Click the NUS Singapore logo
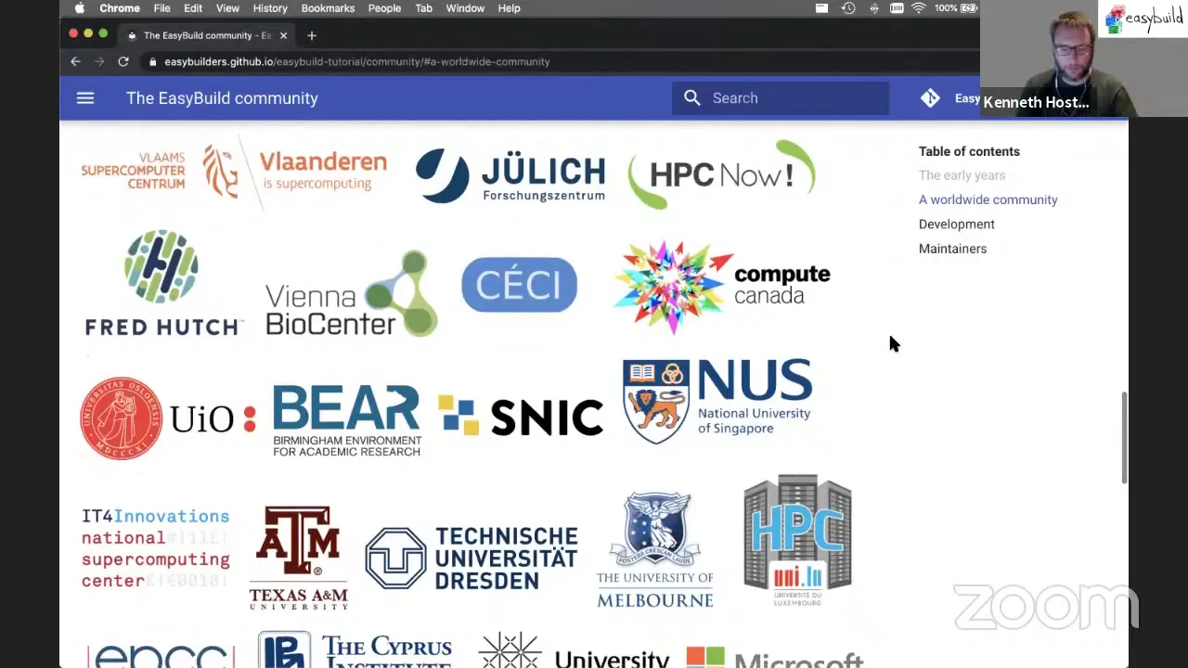 (717, 401)
